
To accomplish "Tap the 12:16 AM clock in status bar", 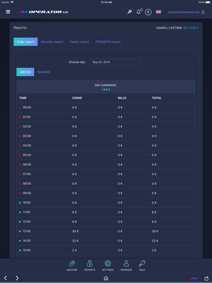I will [x=106, y=2].
